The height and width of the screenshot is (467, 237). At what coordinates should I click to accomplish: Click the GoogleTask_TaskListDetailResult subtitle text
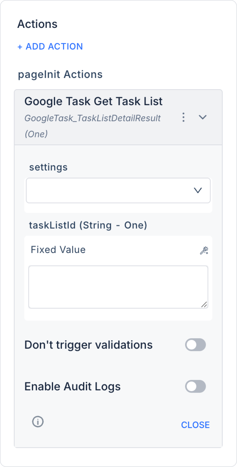pyautogui.click(x=93, y=118)
